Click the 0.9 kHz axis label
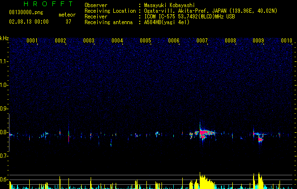This screenshot has width=297, height=189. pyautogui.click(x=4, y=109)
